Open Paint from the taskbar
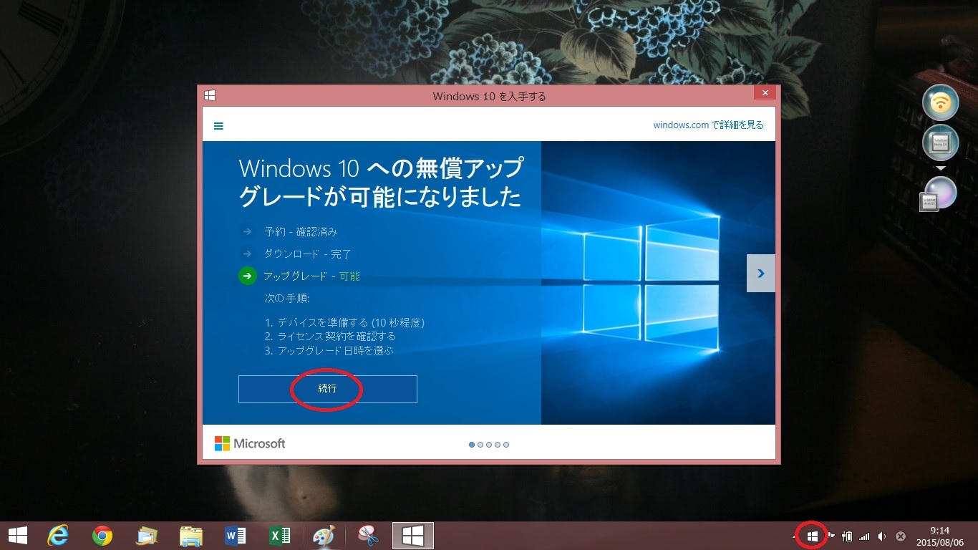The width and height of the screenshot is (978, 550). coord(324,536)
